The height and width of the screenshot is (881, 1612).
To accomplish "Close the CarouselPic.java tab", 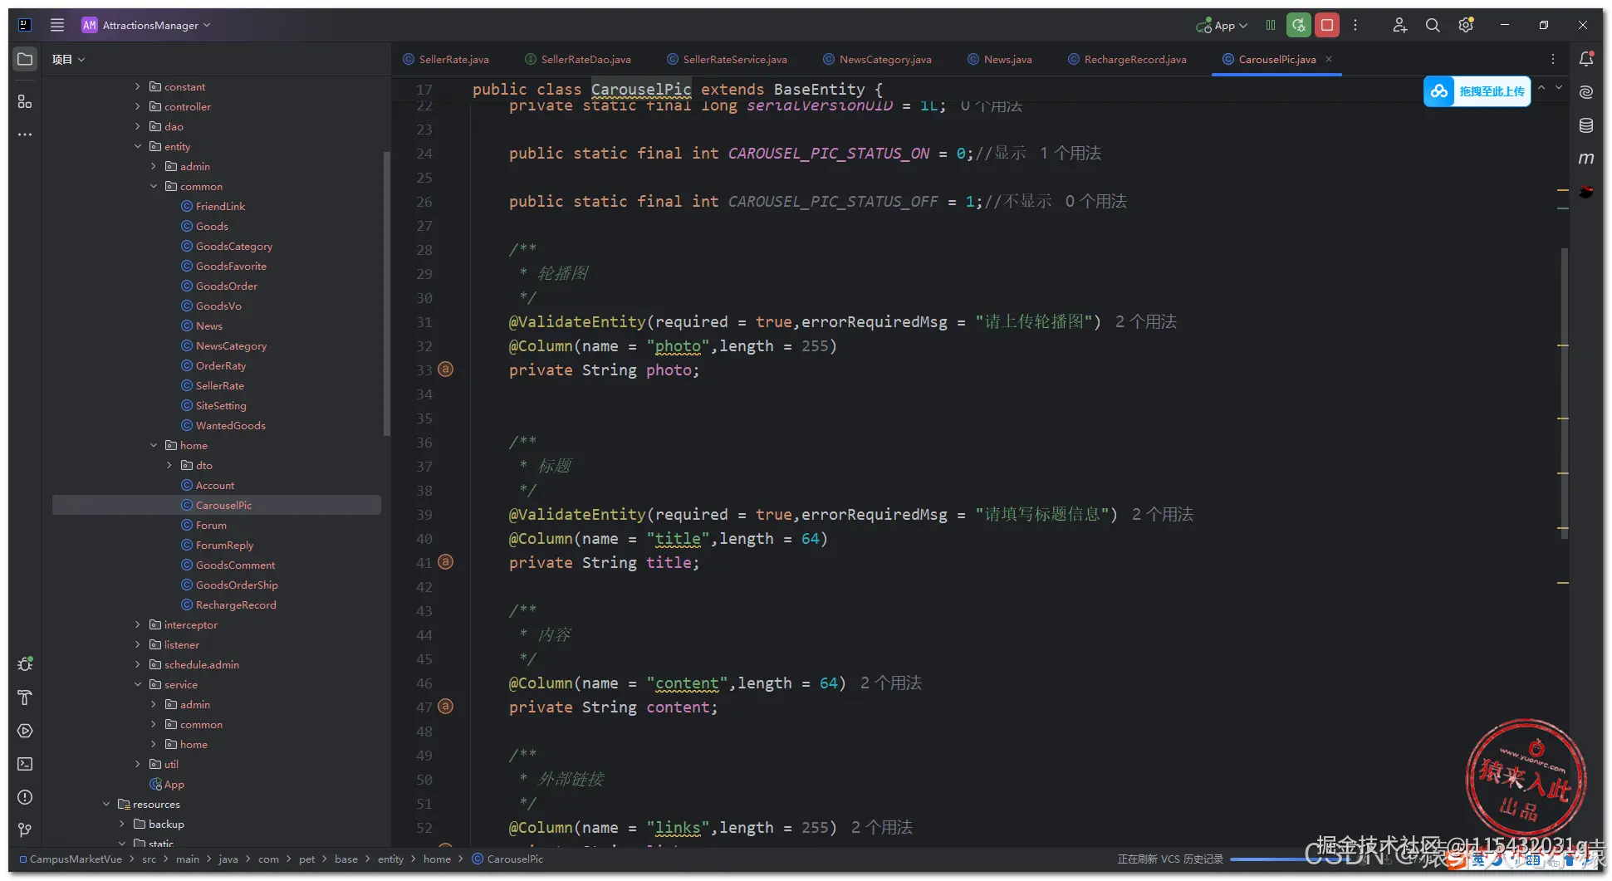I will 1329,59.
